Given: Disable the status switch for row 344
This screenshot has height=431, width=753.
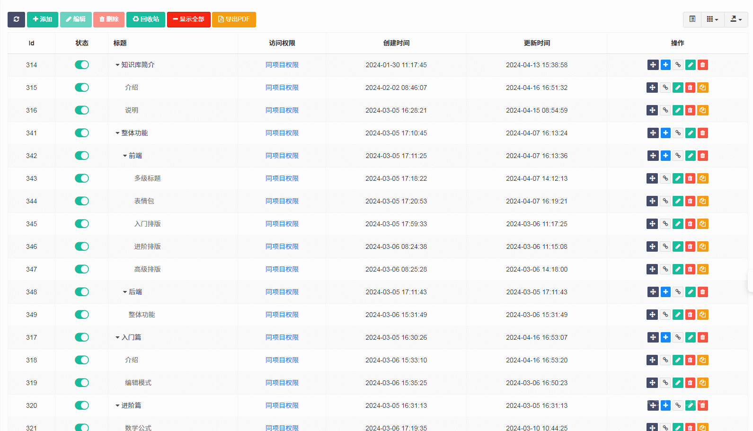Looking at the screenshot, I should tap(82, 201).
